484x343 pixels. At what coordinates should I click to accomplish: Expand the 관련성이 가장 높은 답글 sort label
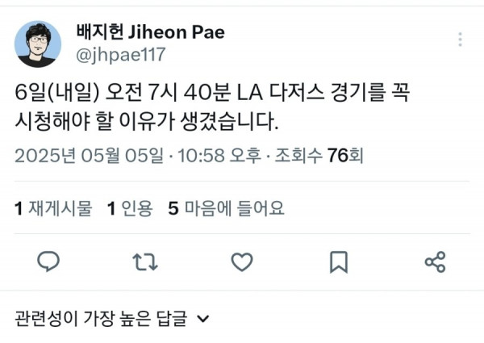[x=101, y=318]
